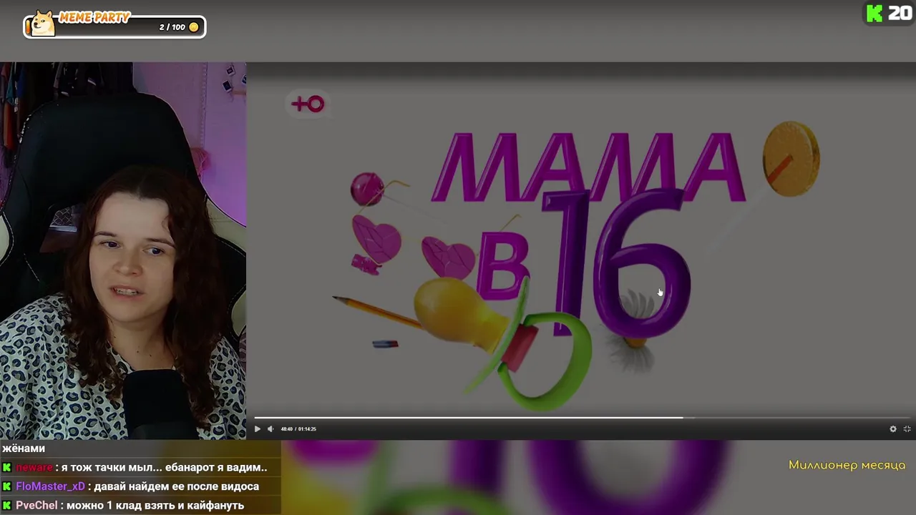Click the green Kick logo with 20
Image resolution: width=916 pixels, height=515 pixels.
(x=889, y=13)
